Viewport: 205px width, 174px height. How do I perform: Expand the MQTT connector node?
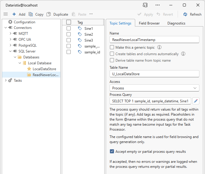click(x=10, y=34)
